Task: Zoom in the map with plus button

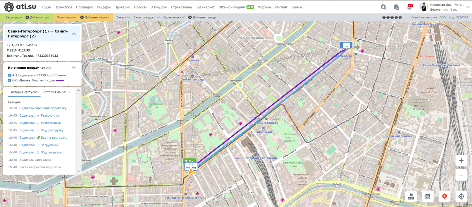Action: pyautogui.click(x=461, y=161)
